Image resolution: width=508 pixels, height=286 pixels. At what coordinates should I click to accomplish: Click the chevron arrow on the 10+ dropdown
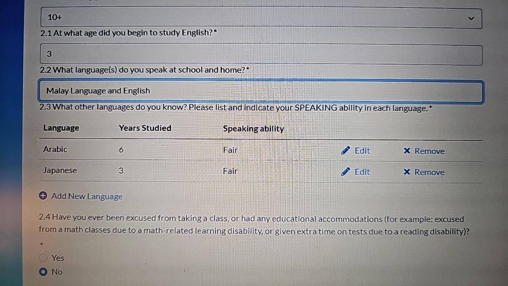[471, 18]
